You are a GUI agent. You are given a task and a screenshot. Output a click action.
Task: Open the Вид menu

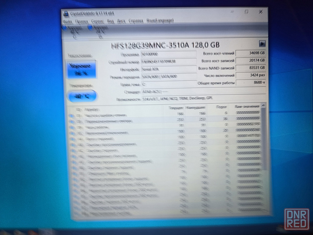(110, 21)
